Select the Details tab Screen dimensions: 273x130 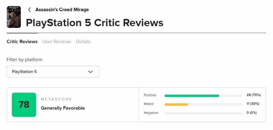coord(83,42)
